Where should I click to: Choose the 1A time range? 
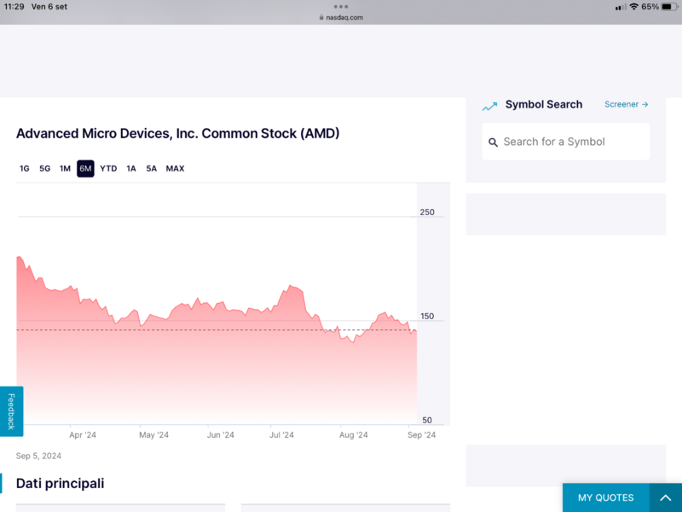(x=131, y=168)
